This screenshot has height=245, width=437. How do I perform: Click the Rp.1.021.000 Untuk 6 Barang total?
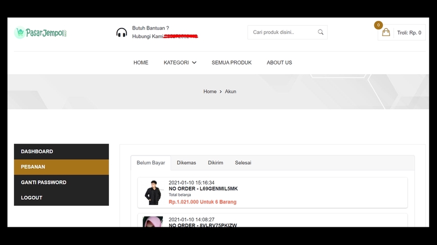[x=203, y=202]
